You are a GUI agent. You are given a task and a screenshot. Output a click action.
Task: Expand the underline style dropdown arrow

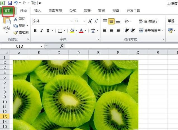(53, 31)
